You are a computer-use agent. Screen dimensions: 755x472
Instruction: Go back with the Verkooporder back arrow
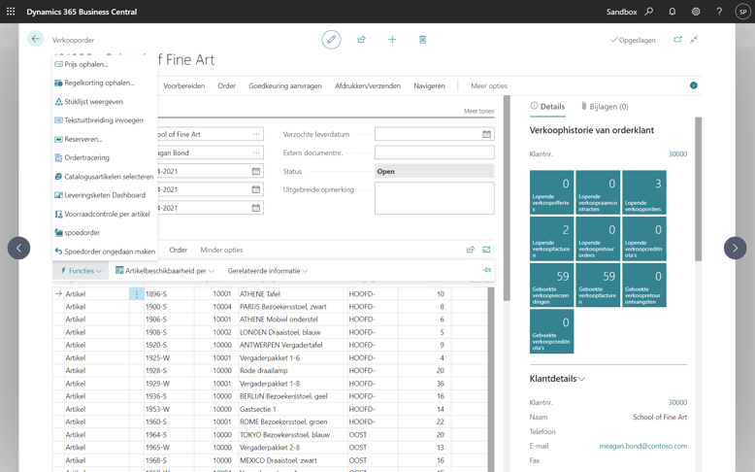point(36,39)
